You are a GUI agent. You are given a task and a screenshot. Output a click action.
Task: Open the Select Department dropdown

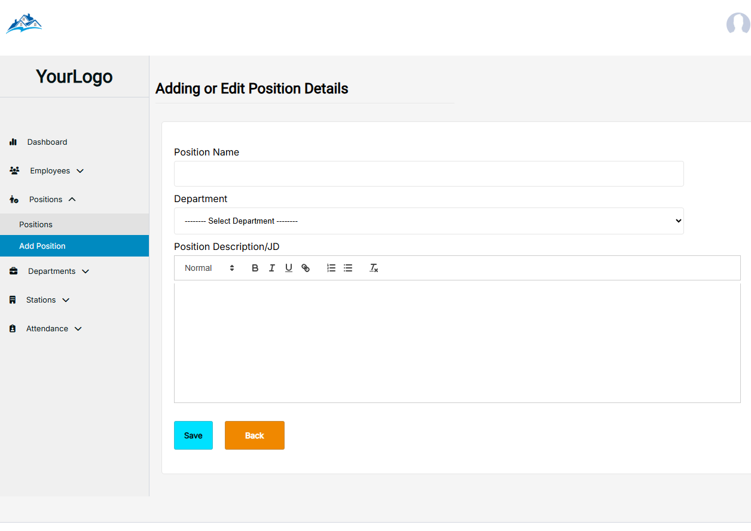pos(429,221)
